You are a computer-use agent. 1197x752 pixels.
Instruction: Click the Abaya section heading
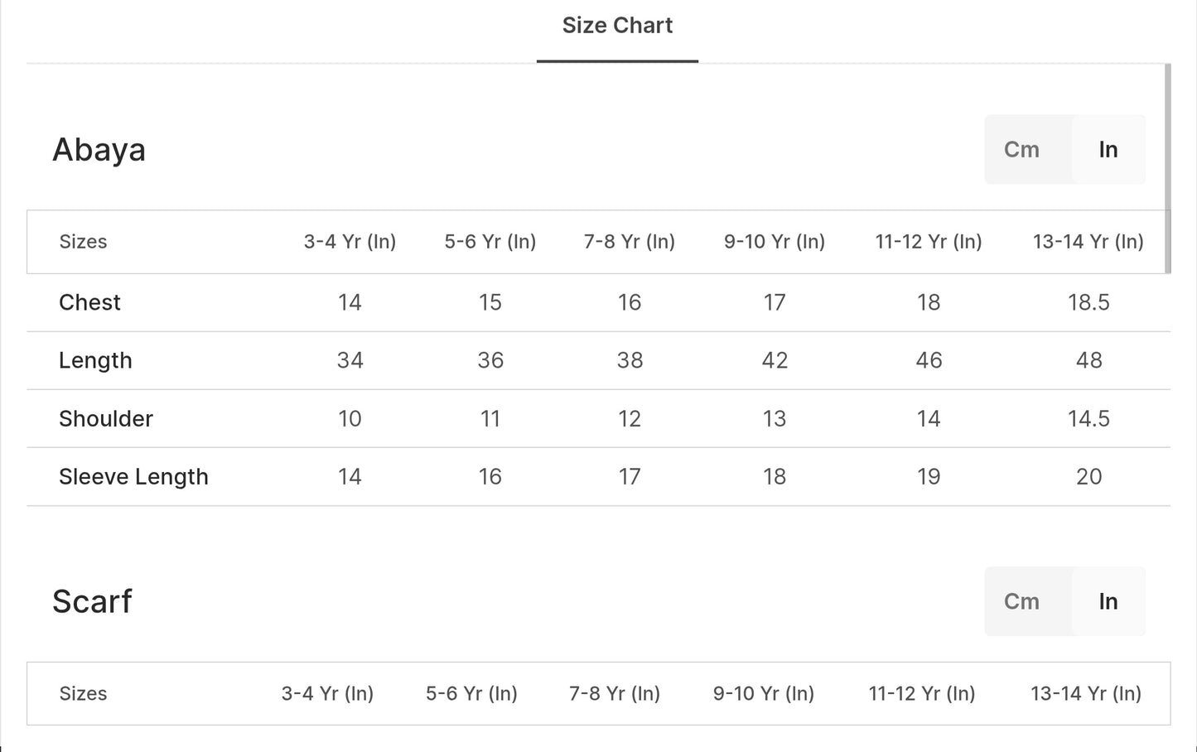pyautogui.click(x=99, y=150)
